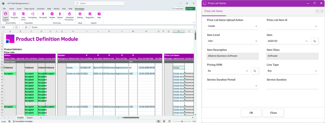Expand the formula bar chevron

194,27
